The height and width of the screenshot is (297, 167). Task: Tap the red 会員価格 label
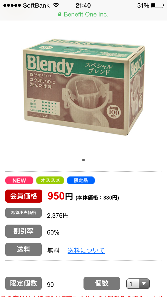(24, 196)
